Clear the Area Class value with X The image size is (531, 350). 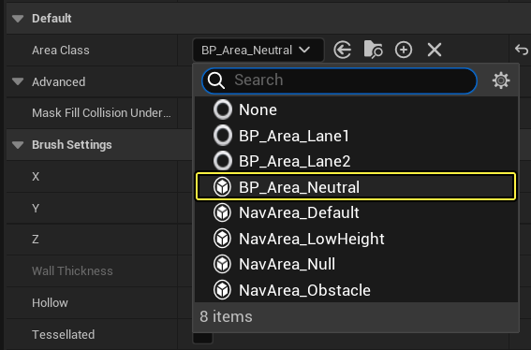point(435,51)
